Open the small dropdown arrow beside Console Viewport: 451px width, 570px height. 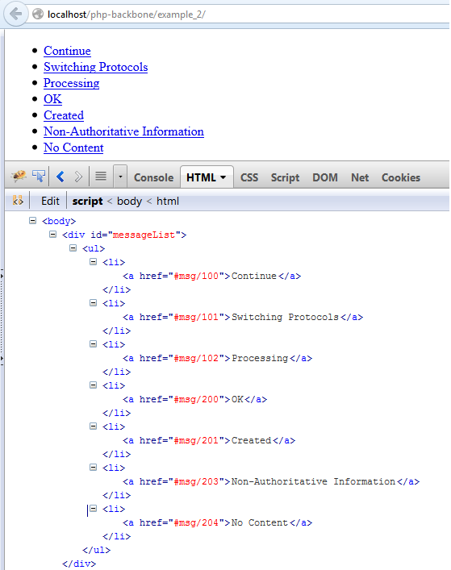tap(120, 177)
